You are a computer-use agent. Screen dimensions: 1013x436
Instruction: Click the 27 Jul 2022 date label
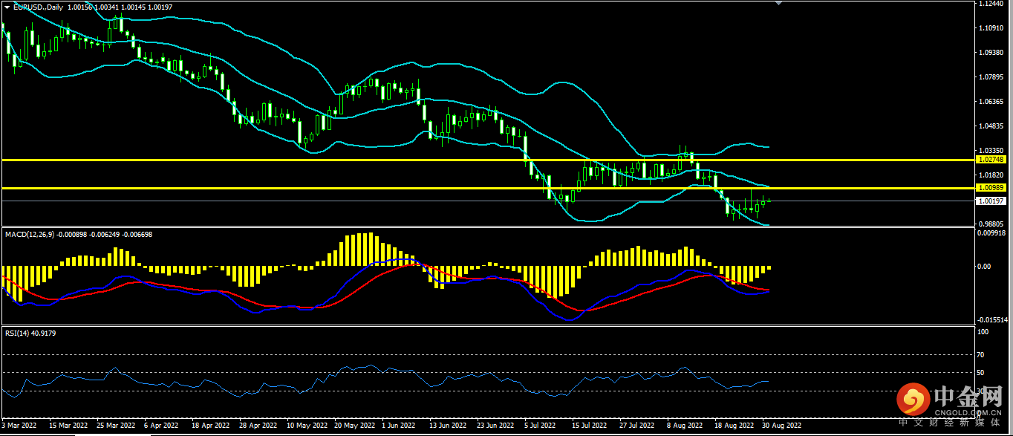click(x=638, y=426)
